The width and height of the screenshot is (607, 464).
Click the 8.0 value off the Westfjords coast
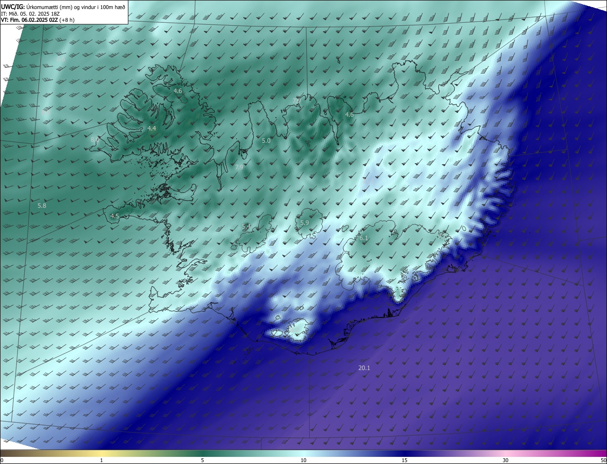pos(95,139)
